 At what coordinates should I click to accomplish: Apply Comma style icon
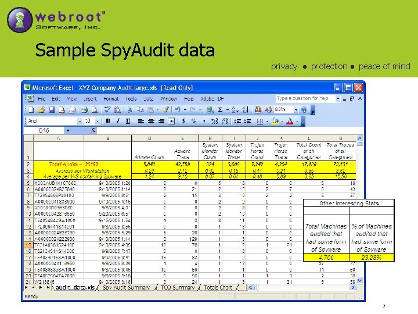[x=204, y=122]
